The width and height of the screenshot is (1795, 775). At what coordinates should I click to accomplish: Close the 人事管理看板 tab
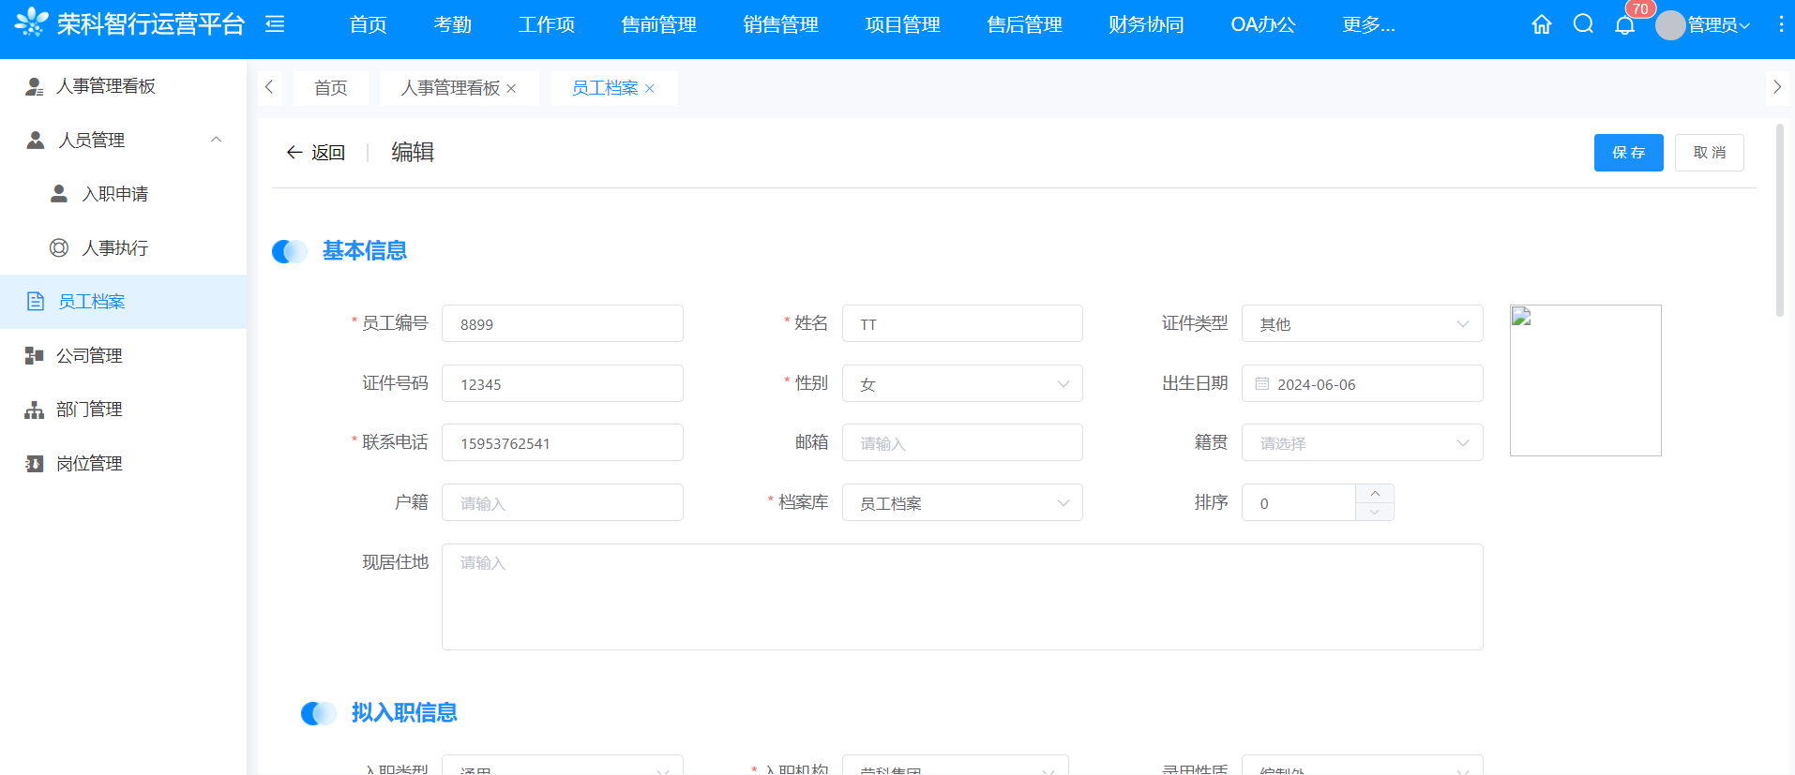[511, 88]
